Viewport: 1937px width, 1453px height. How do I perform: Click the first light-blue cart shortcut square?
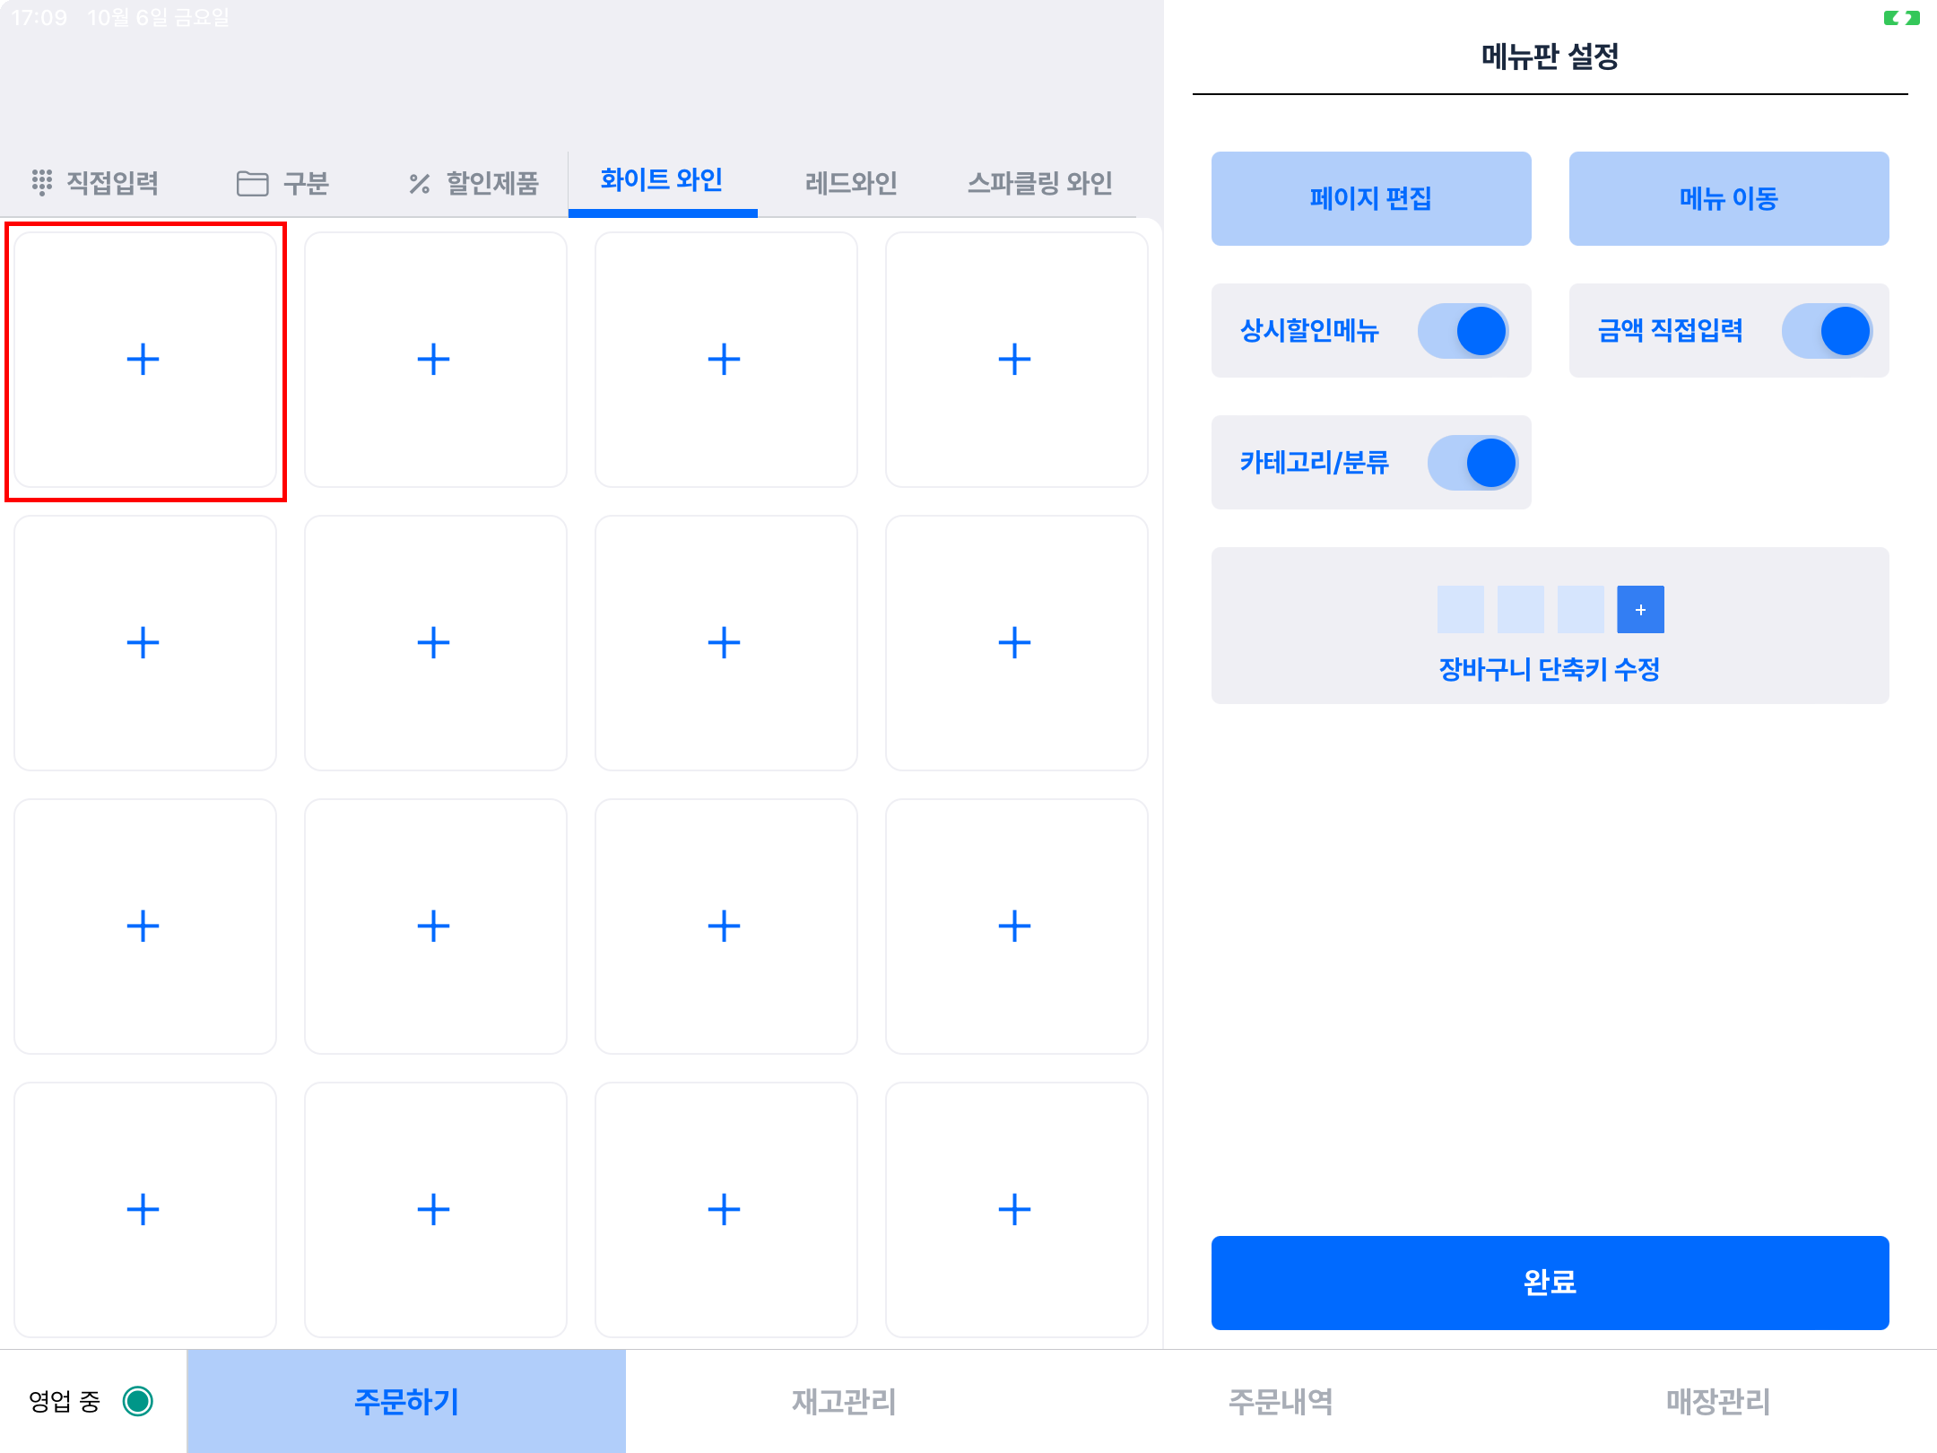point(1460,610)
